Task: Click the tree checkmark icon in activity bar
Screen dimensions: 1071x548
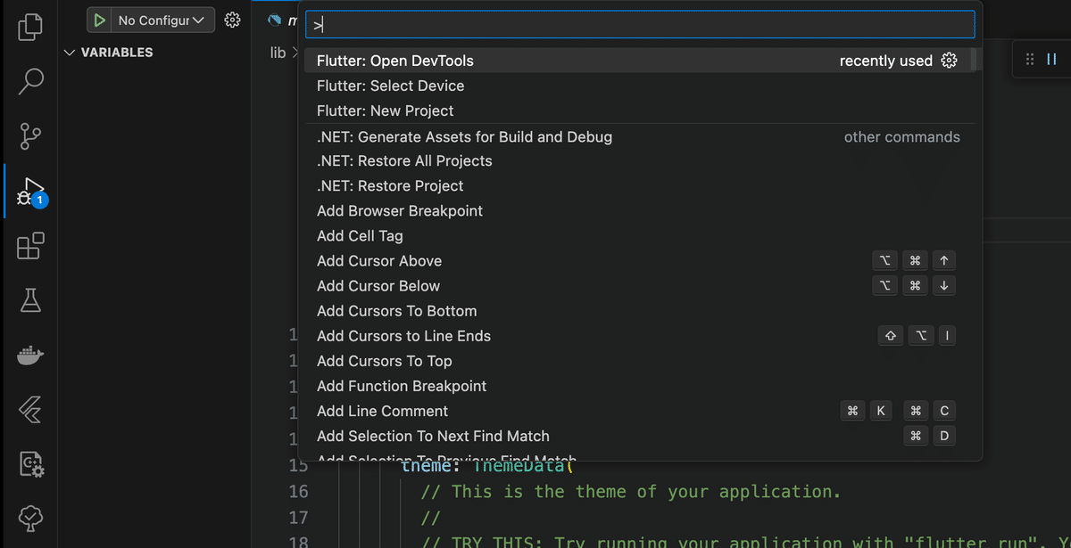Action: tap(30, 518)
